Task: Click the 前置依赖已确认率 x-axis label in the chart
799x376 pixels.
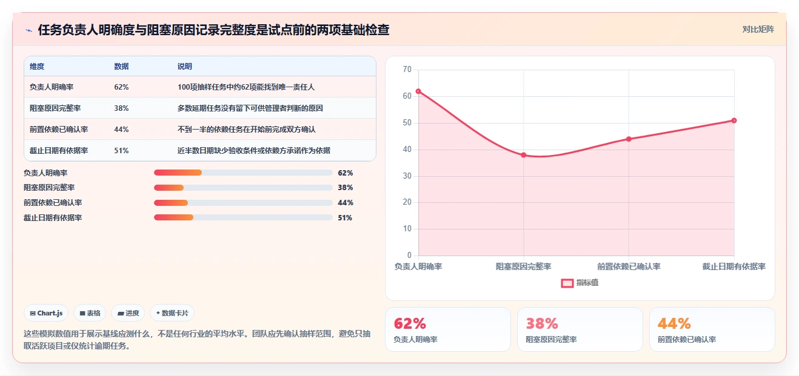Action: [629, 266]
